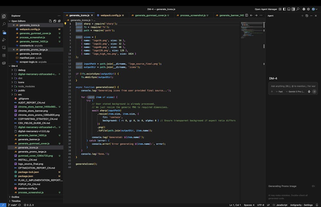Click the notifications bell in status bar
321x207 pixels.
tap(317, 205)
